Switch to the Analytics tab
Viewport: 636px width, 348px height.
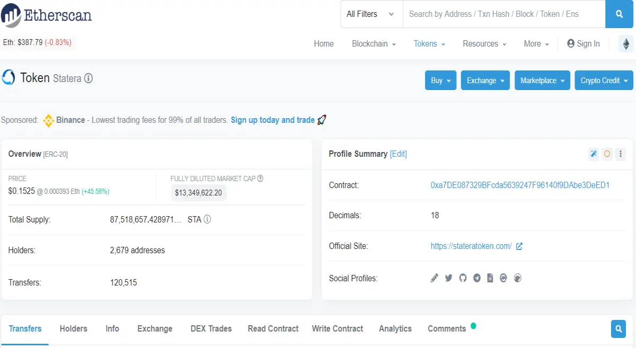click(x=395, y=329)
